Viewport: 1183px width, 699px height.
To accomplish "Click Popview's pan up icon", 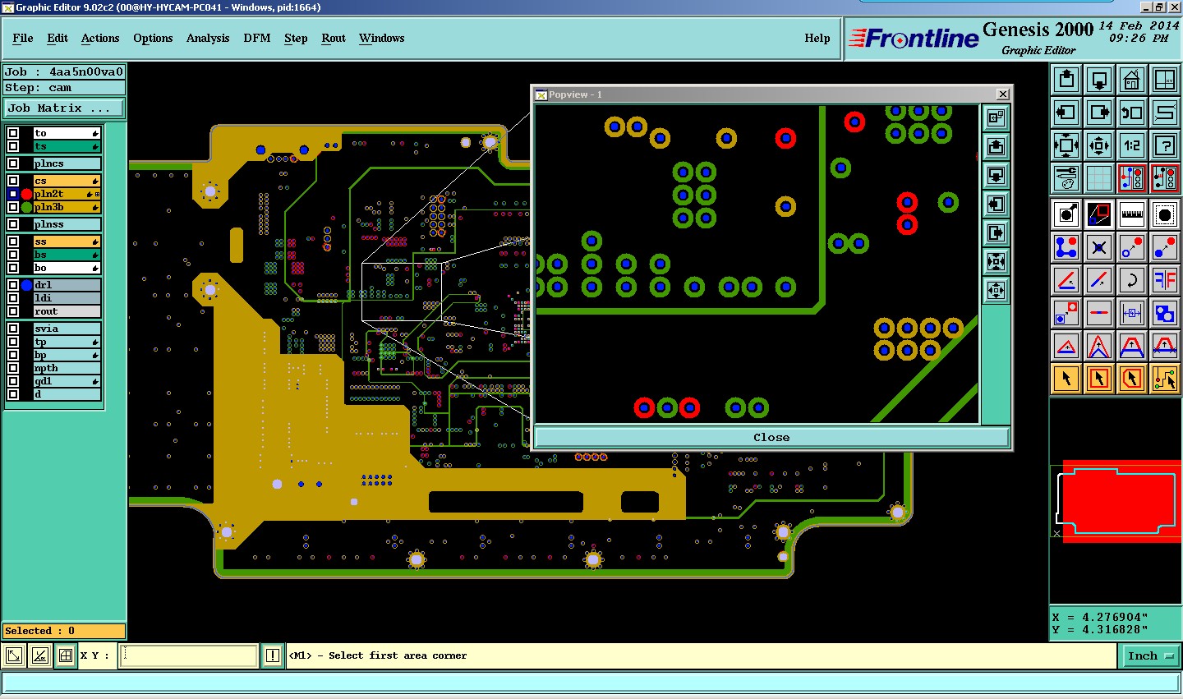I will [x=996, y=147].
